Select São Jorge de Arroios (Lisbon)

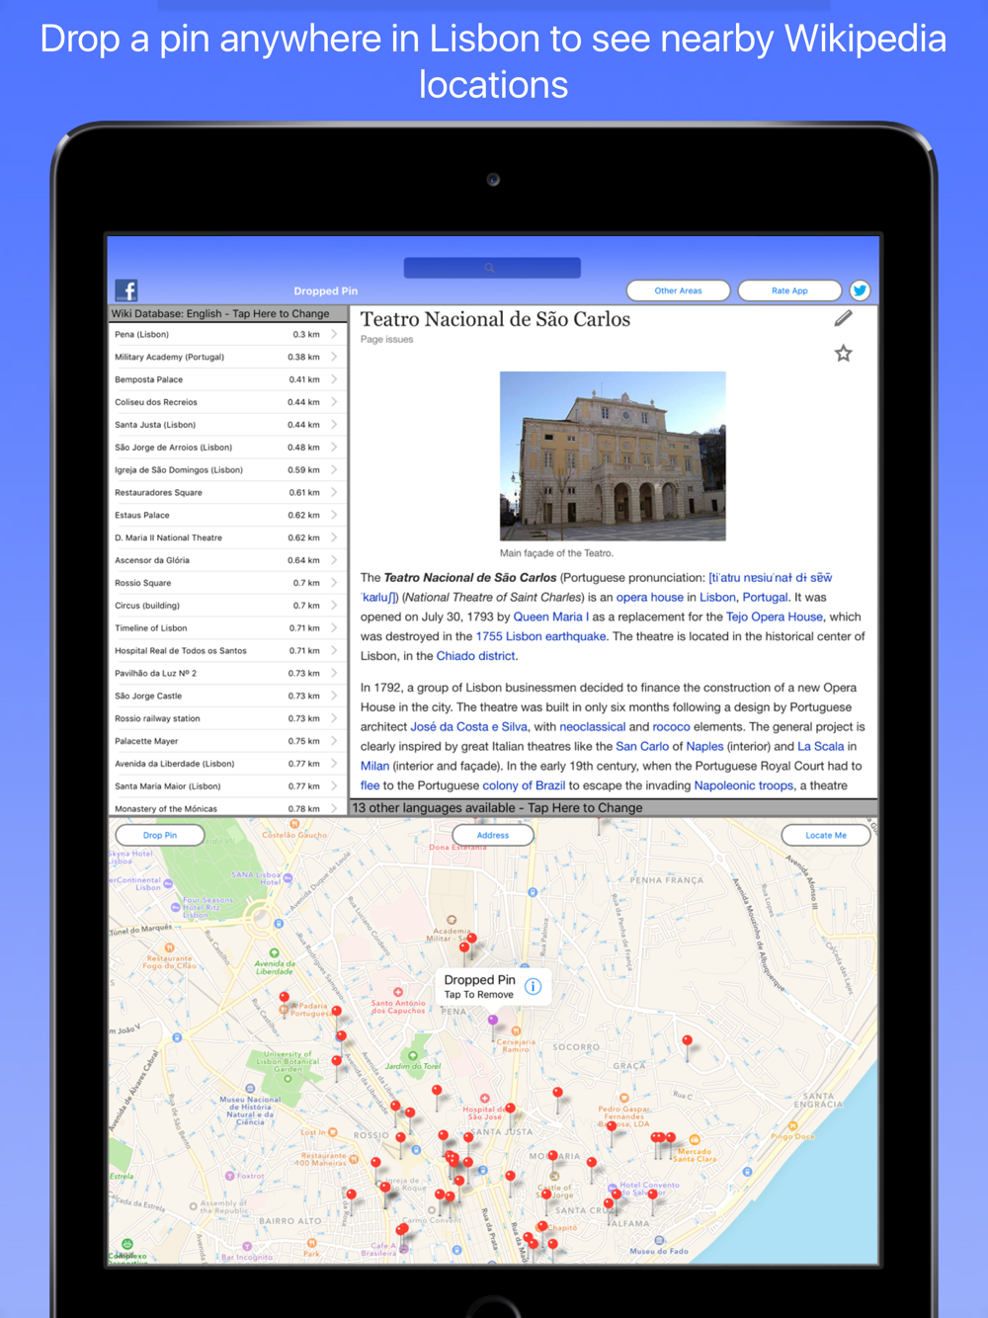coord(228,448)
